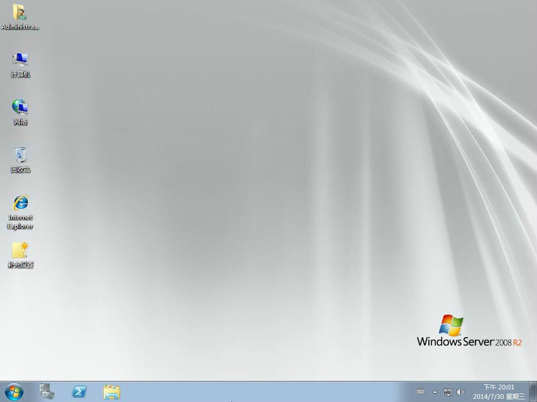Image resolution: width=537 pixels, height=402 pixels.
Task: Select the Internet Explorer desktop shortcut icon
Action: coord(20,202)
